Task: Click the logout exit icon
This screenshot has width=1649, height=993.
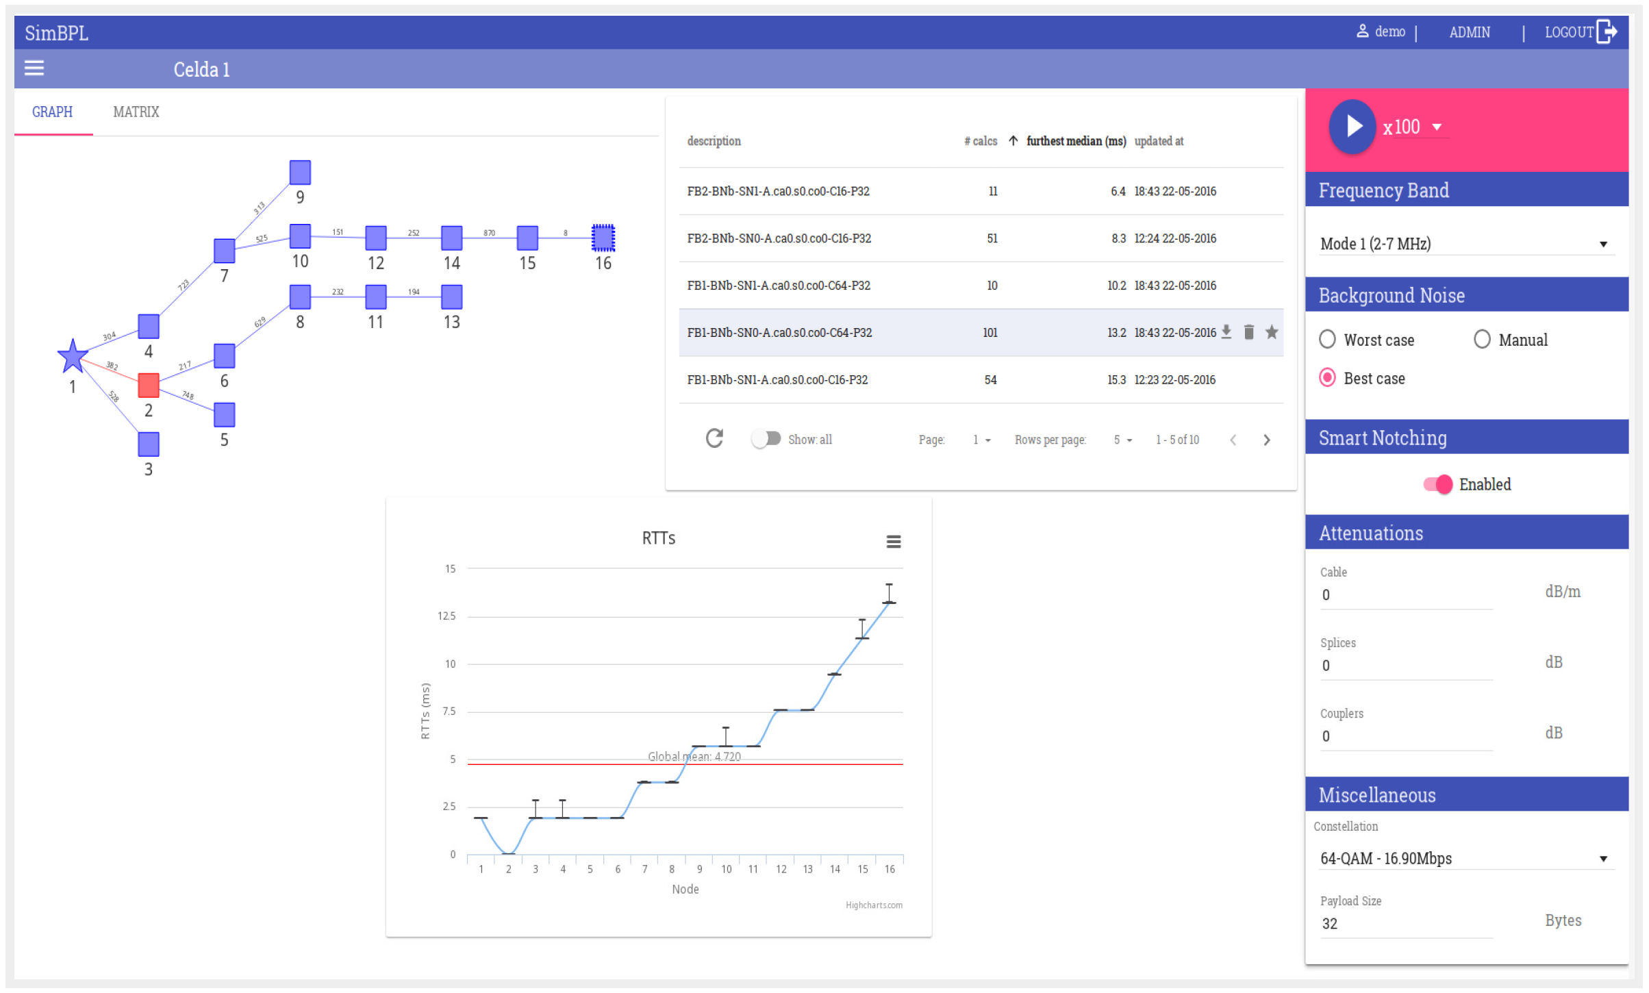Action: click(1607, 32)
